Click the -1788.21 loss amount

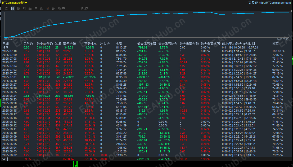click(69, 77)
